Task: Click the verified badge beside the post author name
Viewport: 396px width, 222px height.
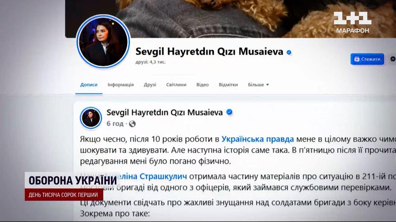Action: point(229,112)
